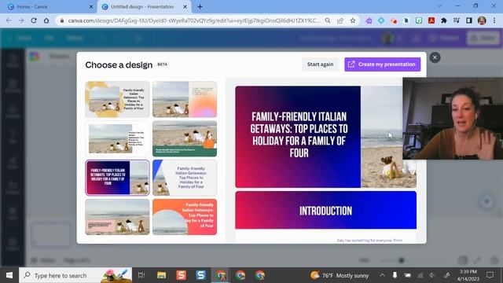Select the orange-pink gradient design thumbnail
Viewport: 503px width, 283px height.
pos(185,99)
